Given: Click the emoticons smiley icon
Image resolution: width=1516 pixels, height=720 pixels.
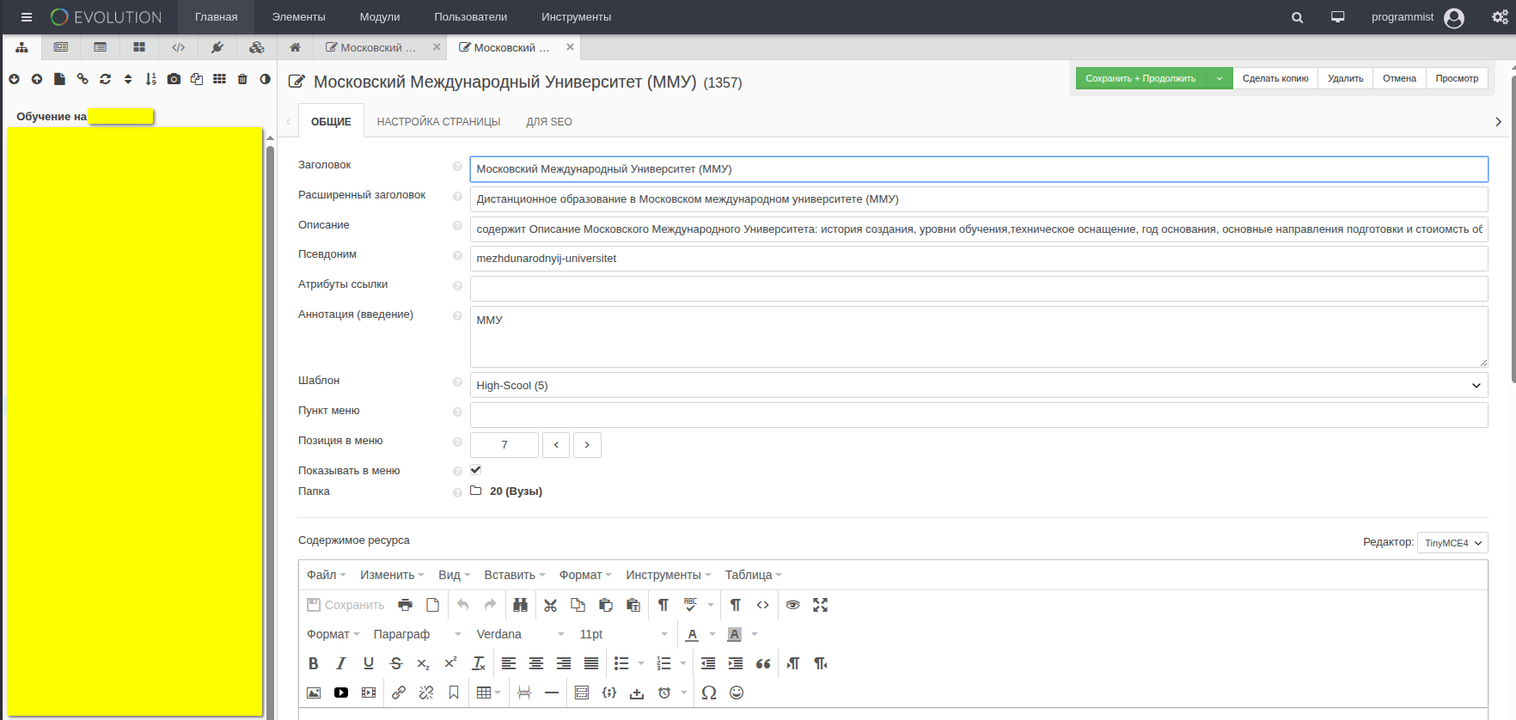Looking at the screenshot, I should tap(737, 693).
